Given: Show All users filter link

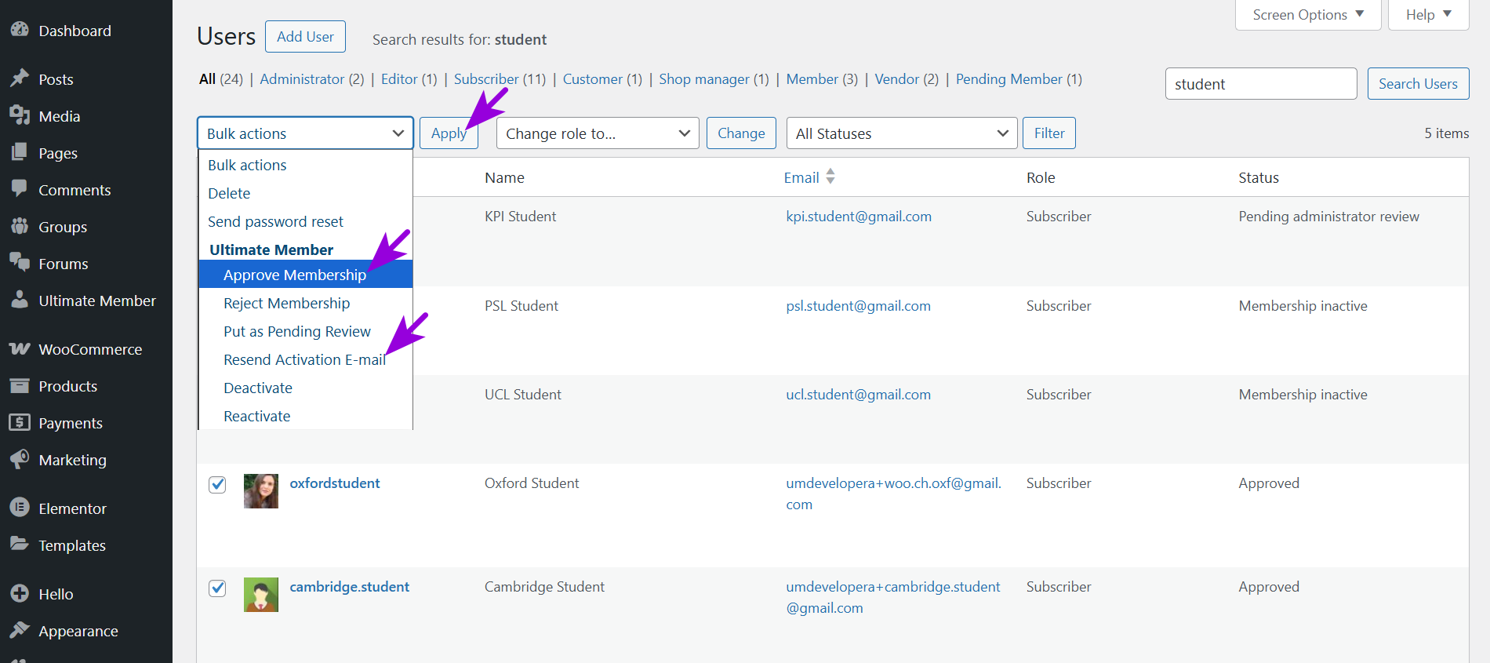Looking at the screenshot, I should coord(207,79).
